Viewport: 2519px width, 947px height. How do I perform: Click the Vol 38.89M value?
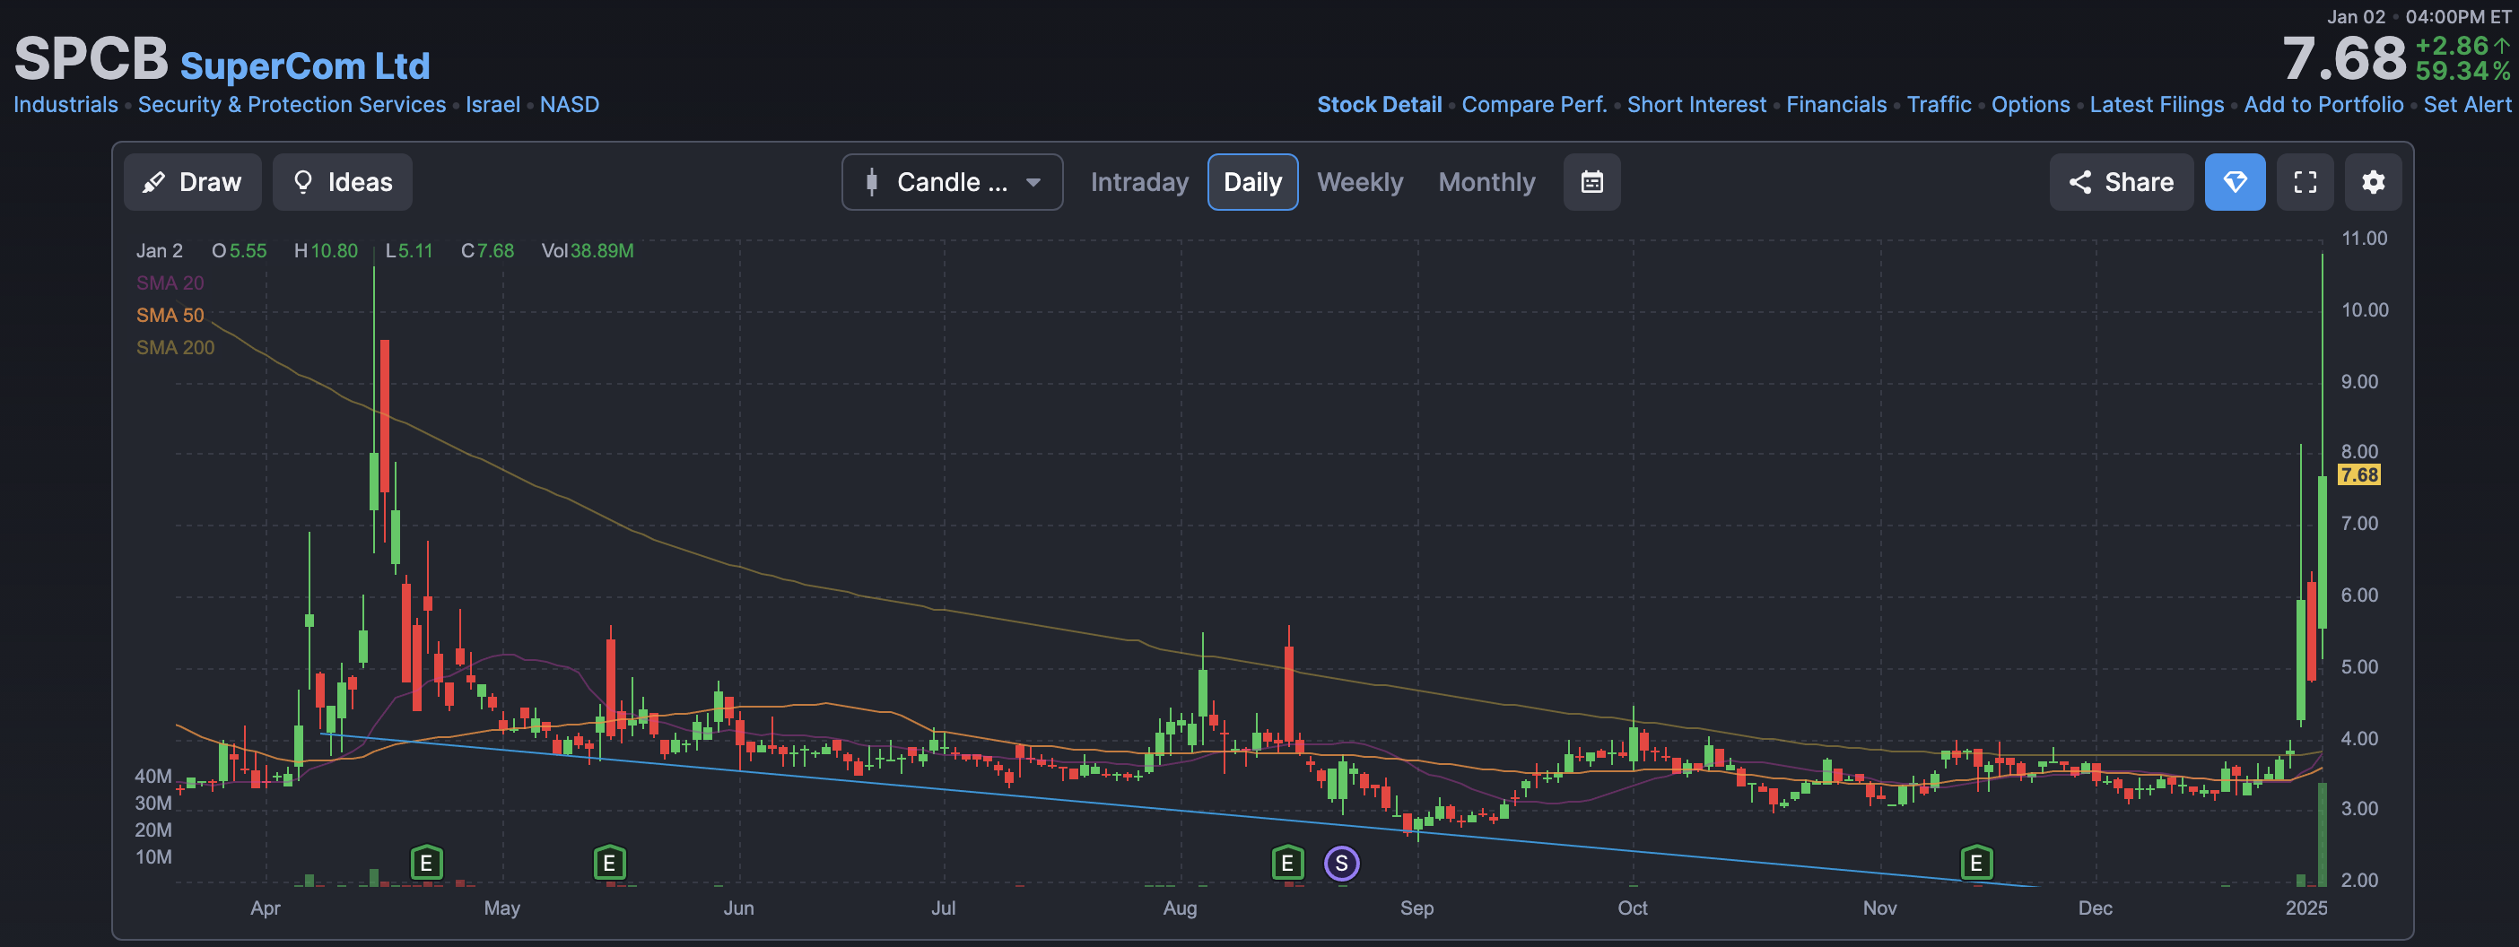(588, 251)
